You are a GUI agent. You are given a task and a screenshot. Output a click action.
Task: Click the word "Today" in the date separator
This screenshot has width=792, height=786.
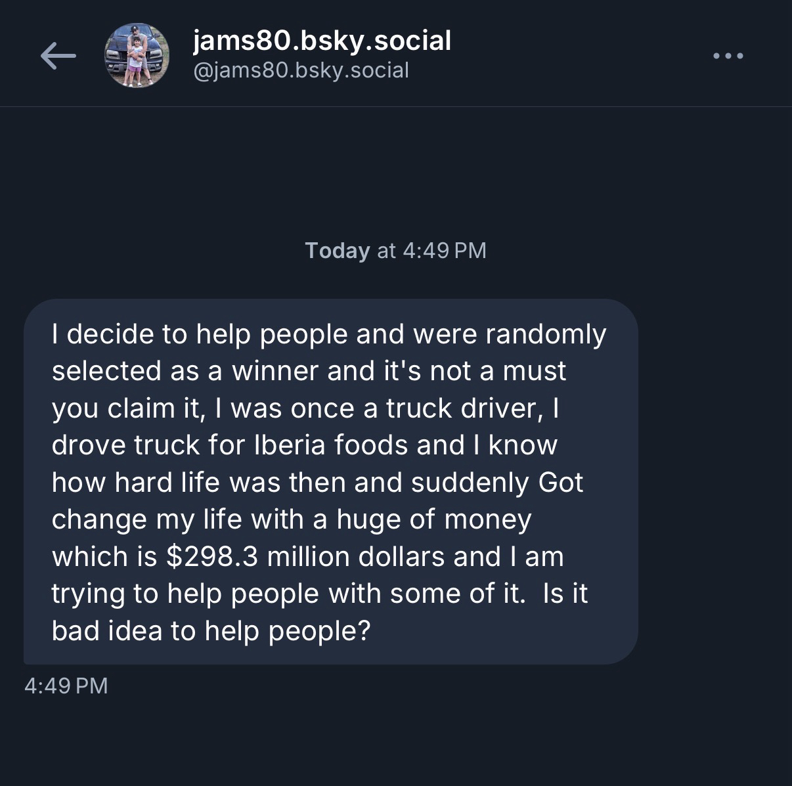point(337,250)
